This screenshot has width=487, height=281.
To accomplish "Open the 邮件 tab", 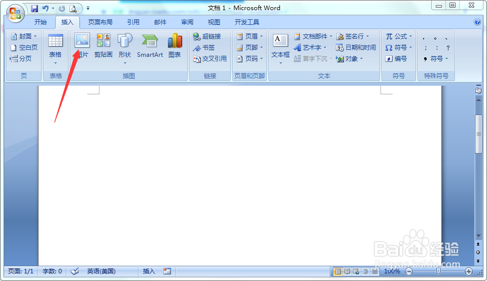I will pyautogui.click(x=160, y=22).
